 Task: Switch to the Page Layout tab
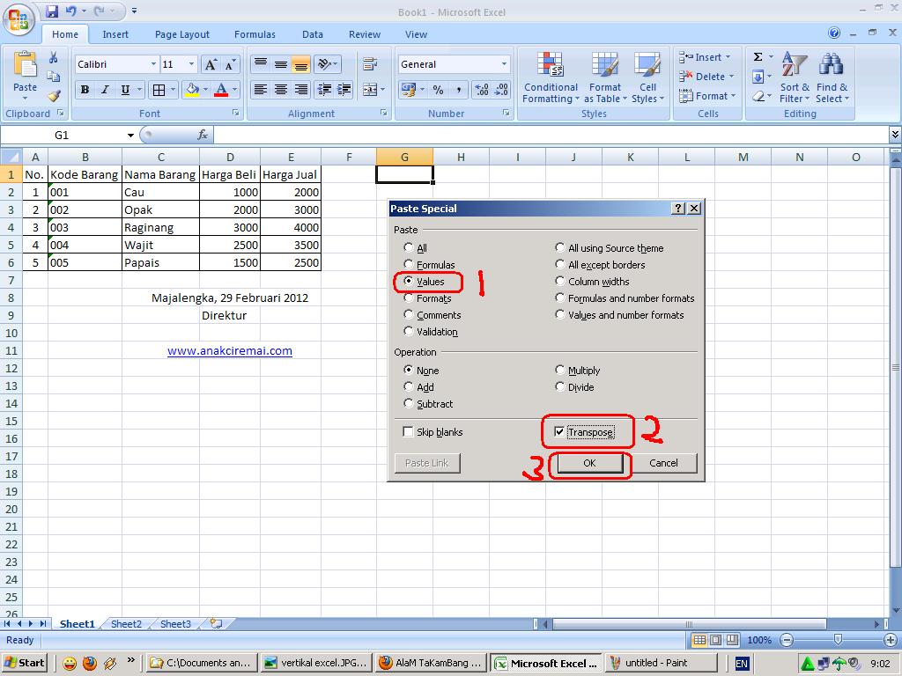[x=181, y=34]
